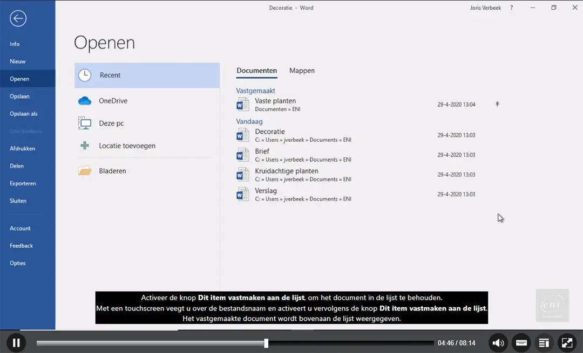Choose Sluiten in the sidebar
The width and height of the screenshot is (583, 353).
click(28, 201)
